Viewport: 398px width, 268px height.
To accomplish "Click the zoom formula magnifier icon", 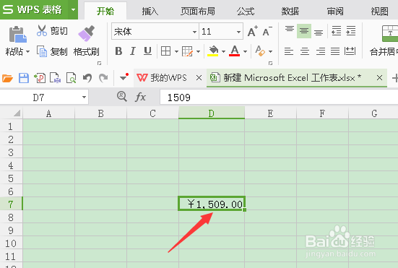I will (x=122, y=97).
